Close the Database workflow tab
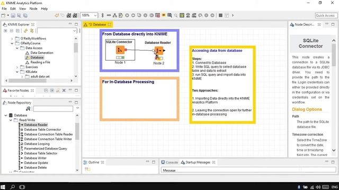This screenshot has width=339, height=190. pyautogui.click(x=110, y=25)
